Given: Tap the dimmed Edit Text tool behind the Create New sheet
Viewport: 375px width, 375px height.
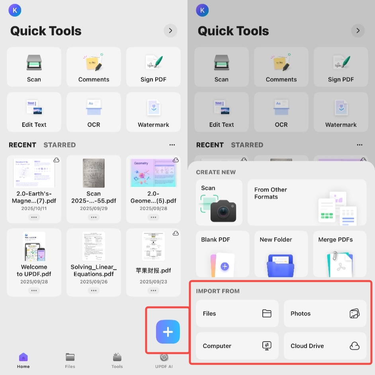Looking at the screenshot, I should 221,112.
